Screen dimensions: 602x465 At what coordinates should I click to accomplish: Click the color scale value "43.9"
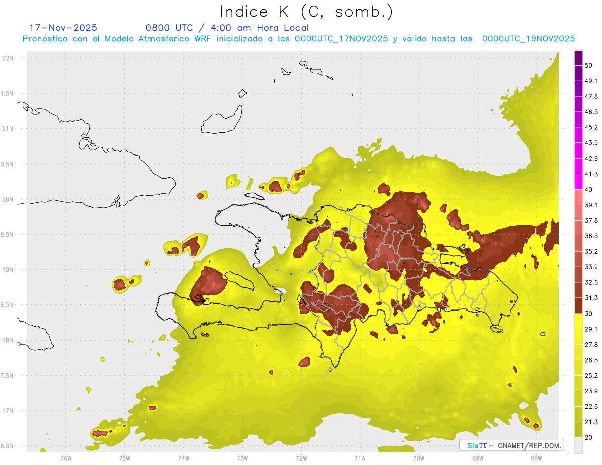coord(591,143)
